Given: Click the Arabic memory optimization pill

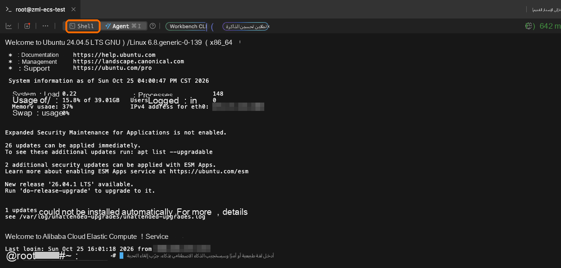Looking at the screenshot, I should point(245,26).
